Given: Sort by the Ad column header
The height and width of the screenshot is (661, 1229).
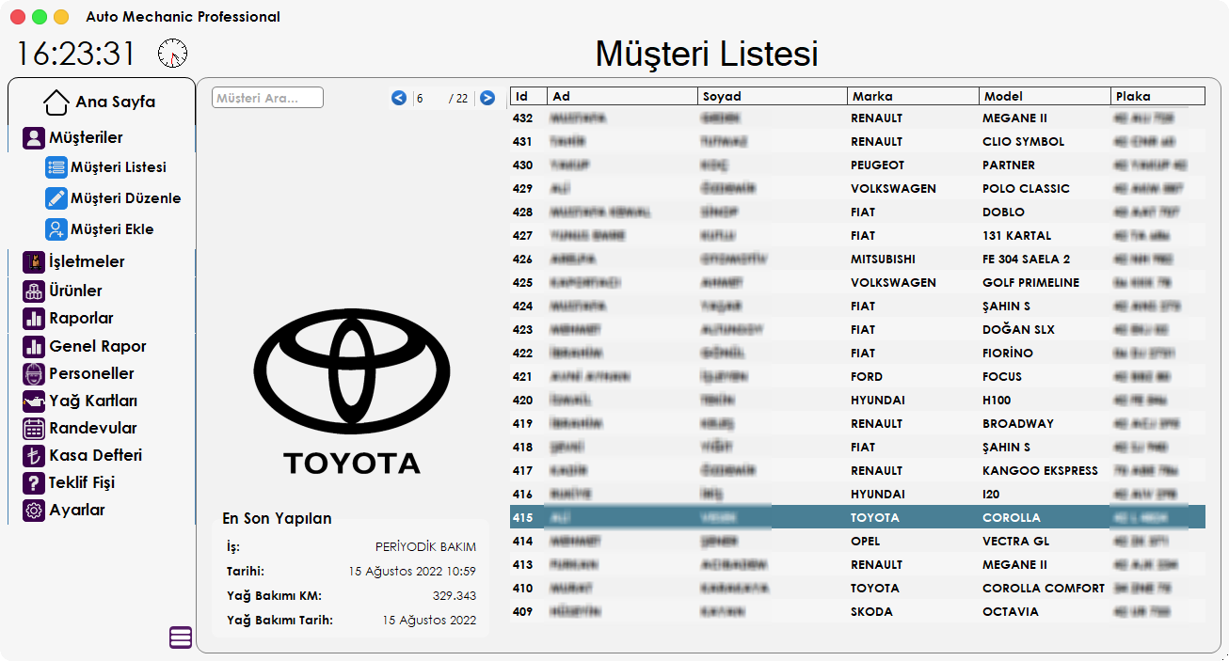Looking at the screenshot, I should coord(623,96).
